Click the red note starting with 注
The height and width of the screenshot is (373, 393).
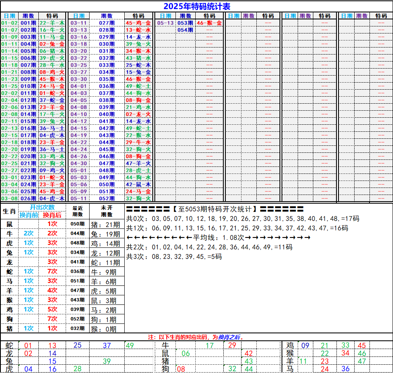pyautogui.click(x=196, y=337)
